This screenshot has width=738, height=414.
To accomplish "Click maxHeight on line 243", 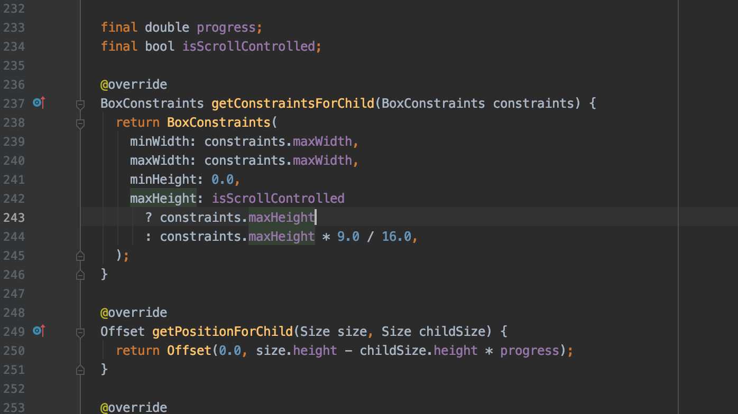I will (x=282, y=218).
